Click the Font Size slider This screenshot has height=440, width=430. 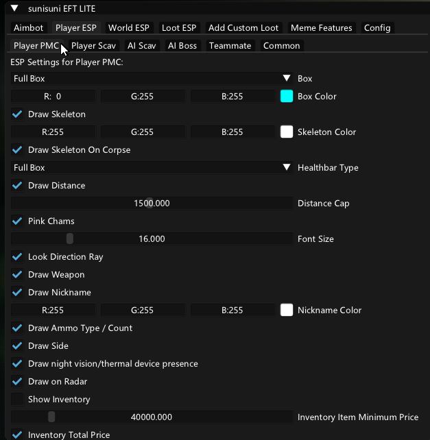(152, 239)
